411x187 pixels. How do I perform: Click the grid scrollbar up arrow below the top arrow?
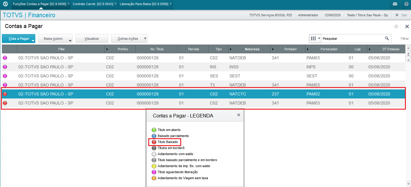[x=408, y=54]
